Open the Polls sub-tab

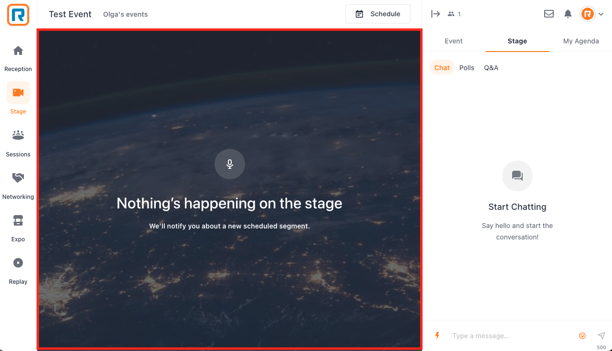[467, 68]
